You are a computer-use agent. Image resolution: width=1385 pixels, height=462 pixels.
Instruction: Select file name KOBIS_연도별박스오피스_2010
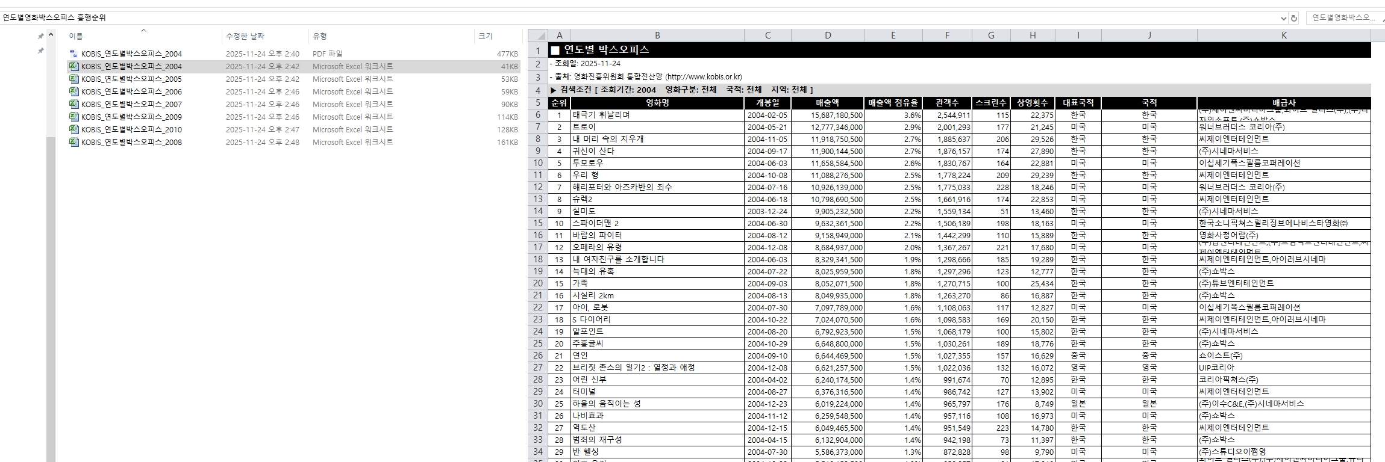131,129
